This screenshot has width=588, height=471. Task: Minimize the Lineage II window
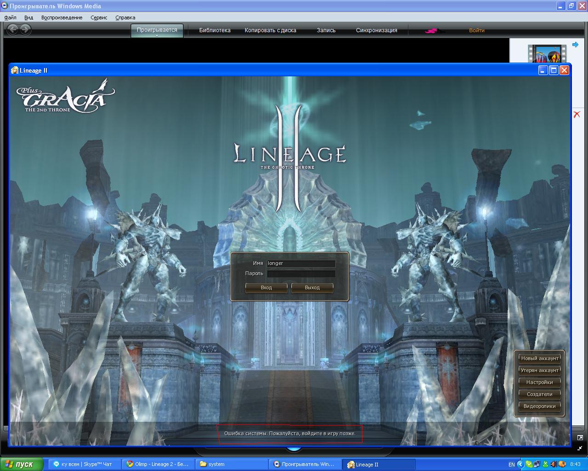coord(543,70)
